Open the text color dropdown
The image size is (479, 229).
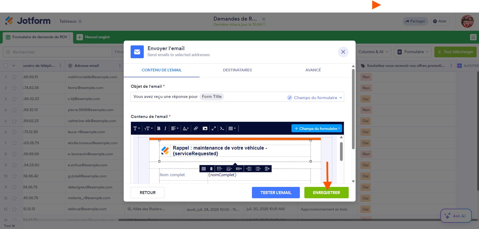point(186,128)
